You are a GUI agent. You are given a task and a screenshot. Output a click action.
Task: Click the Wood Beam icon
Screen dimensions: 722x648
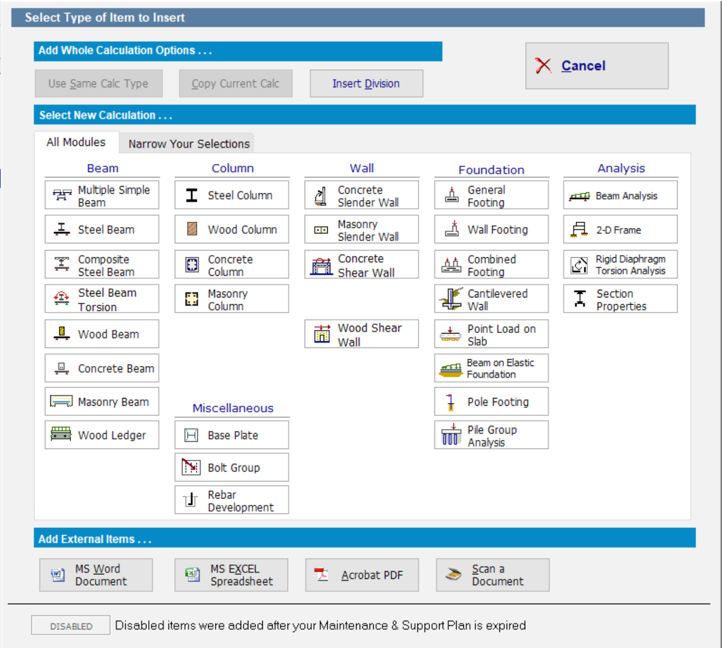(x=62, y=334)
